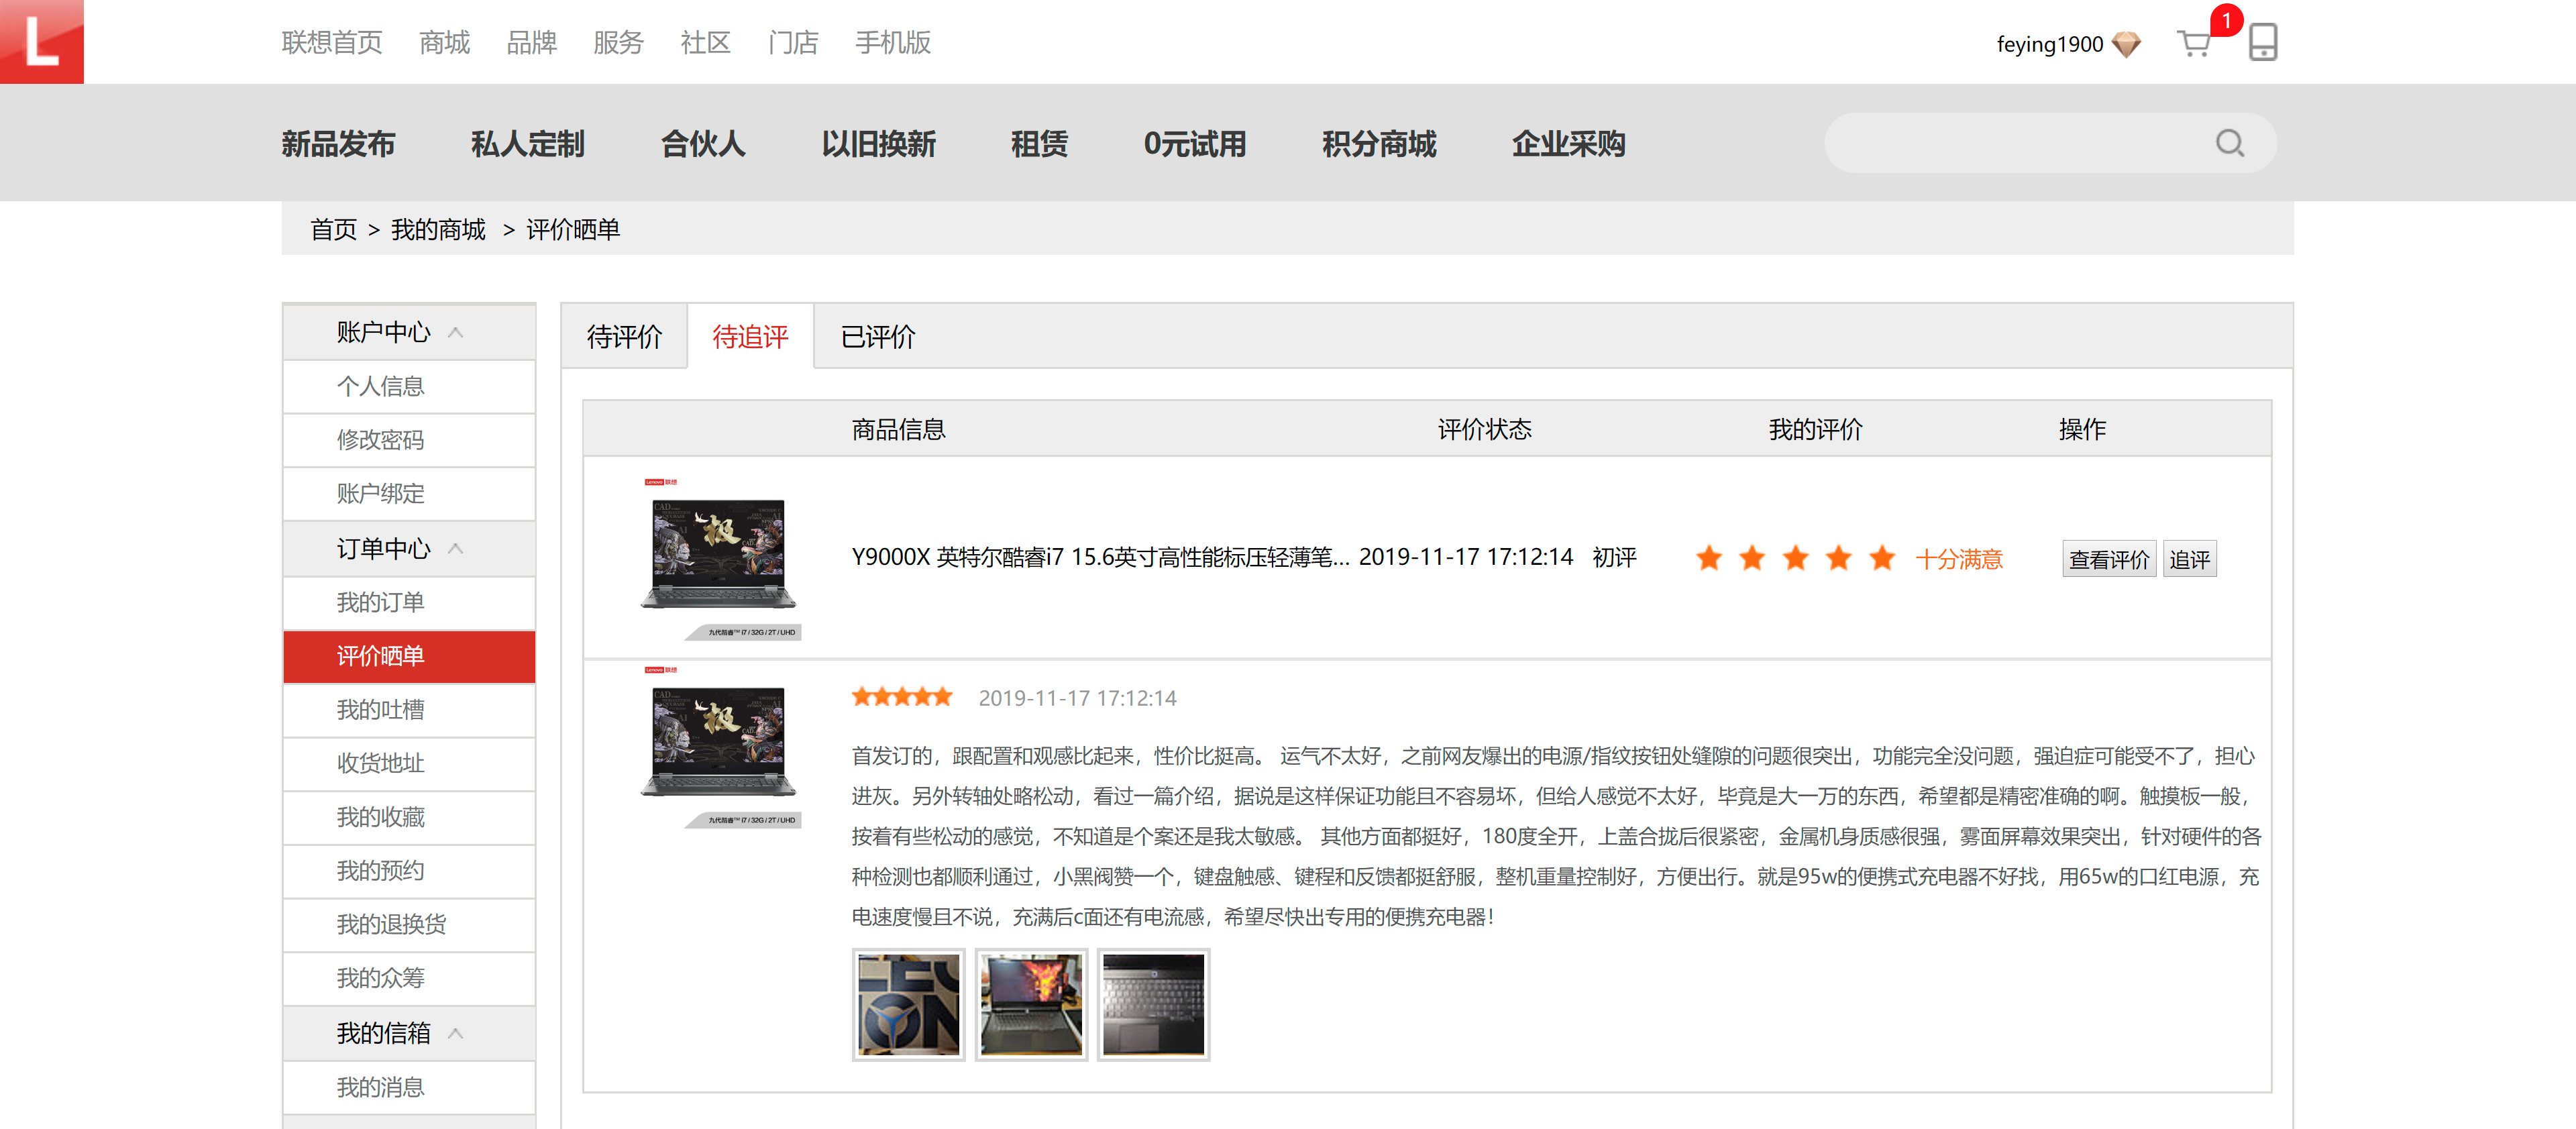This screenshot has height=1129, width=2576.
Task: Click the product image beside review text
Action: [x=720, y=747]
